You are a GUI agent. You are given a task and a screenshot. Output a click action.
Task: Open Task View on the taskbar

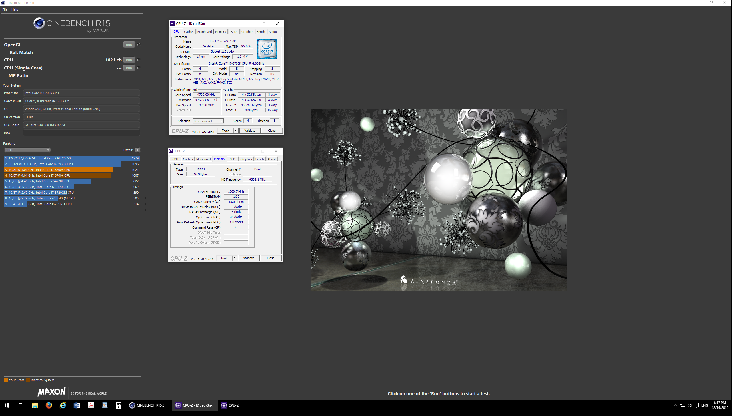21,405
